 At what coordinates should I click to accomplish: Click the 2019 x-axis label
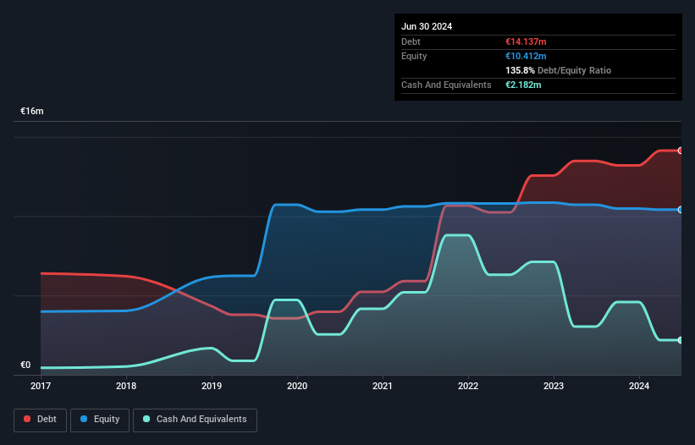click(212, 386)
